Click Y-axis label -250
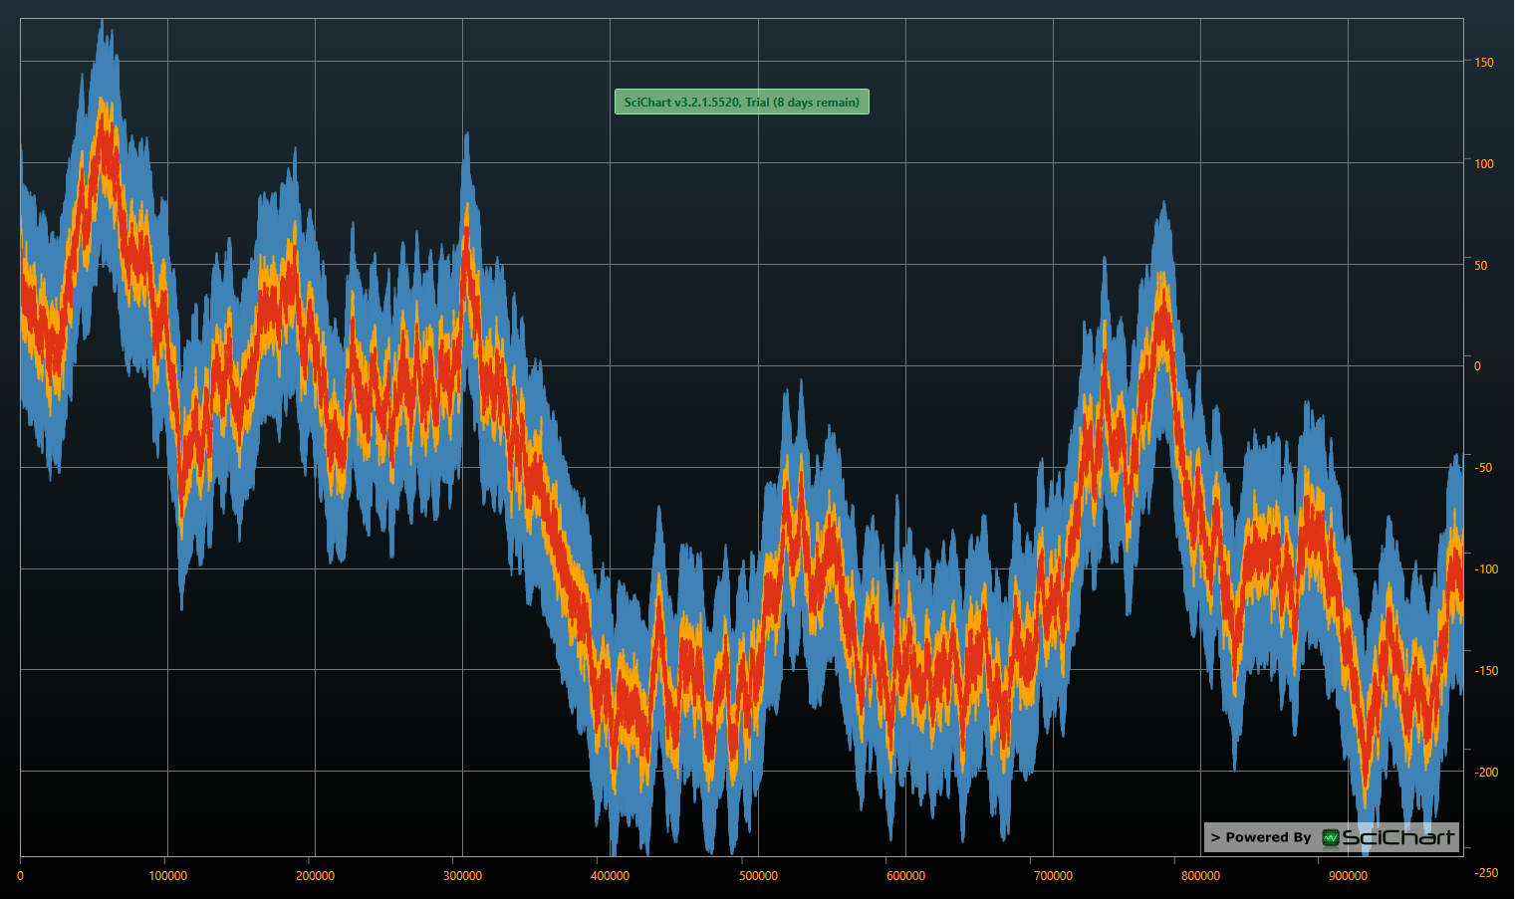This screenshot has height=899, width=1515. point(1486,873)
